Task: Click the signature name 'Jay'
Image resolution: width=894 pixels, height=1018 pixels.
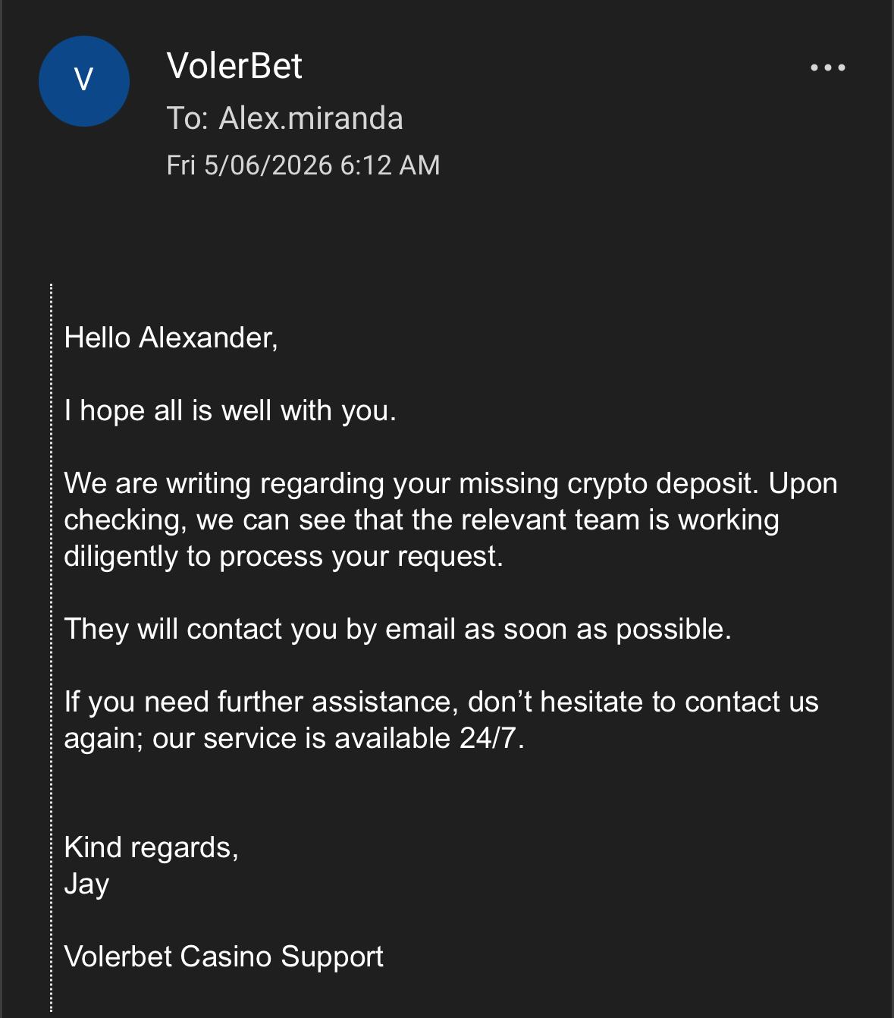Action: (86, 884)
